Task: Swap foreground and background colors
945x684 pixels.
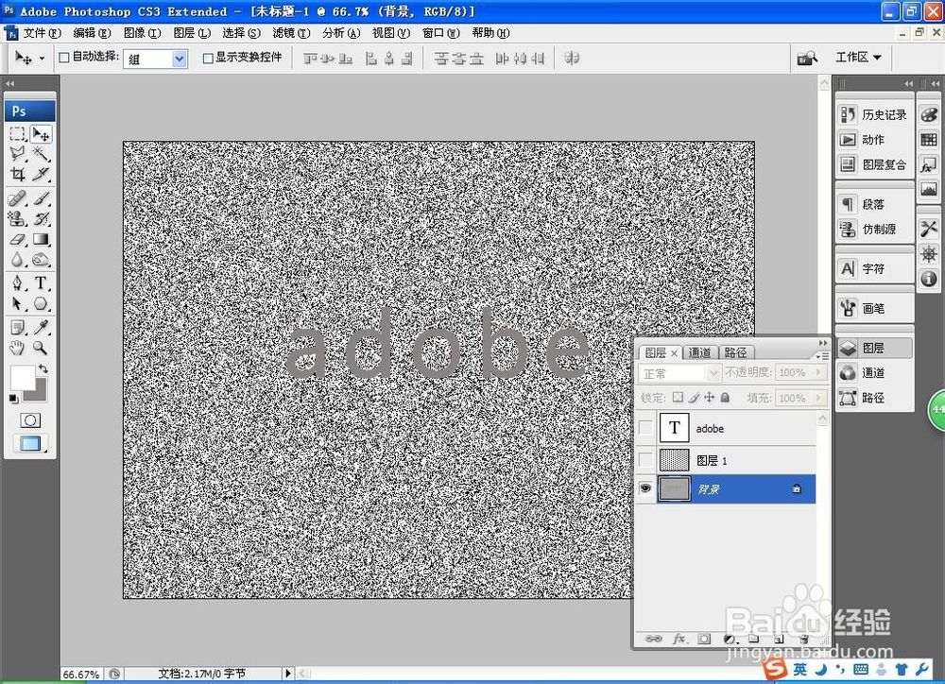Action: 43,368
